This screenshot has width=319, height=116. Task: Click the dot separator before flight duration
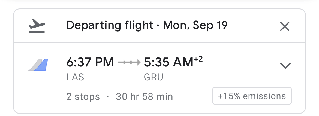(x=108, y=96)
